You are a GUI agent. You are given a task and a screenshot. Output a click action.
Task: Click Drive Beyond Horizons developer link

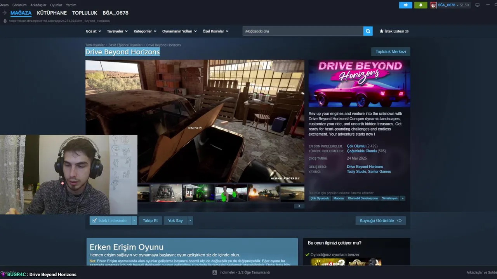click(x=365, y=167)
